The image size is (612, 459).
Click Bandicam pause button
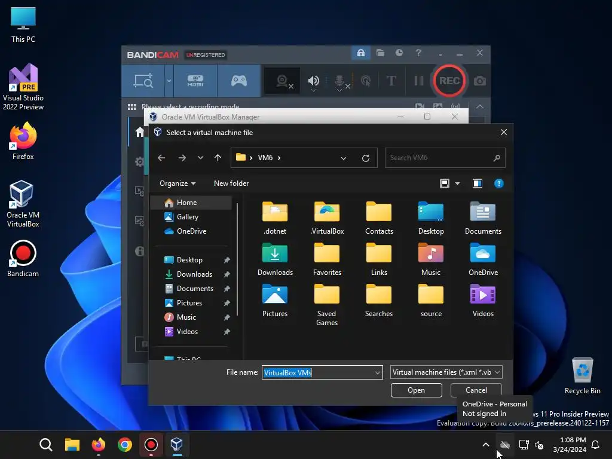418,81
